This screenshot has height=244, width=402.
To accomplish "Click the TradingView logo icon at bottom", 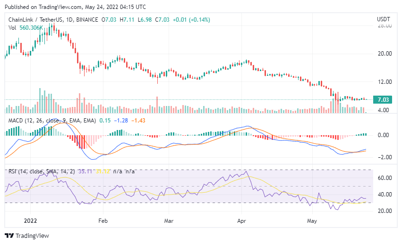I will point(9,236).
